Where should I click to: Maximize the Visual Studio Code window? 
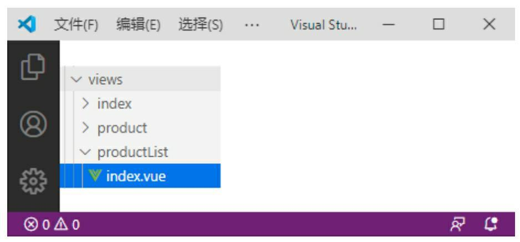pyautogui.click(x=439, y=24)
